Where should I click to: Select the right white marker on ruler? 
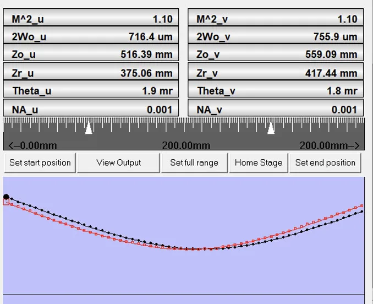(271, 128)
